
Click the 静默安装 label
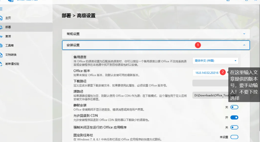[80, 105]
